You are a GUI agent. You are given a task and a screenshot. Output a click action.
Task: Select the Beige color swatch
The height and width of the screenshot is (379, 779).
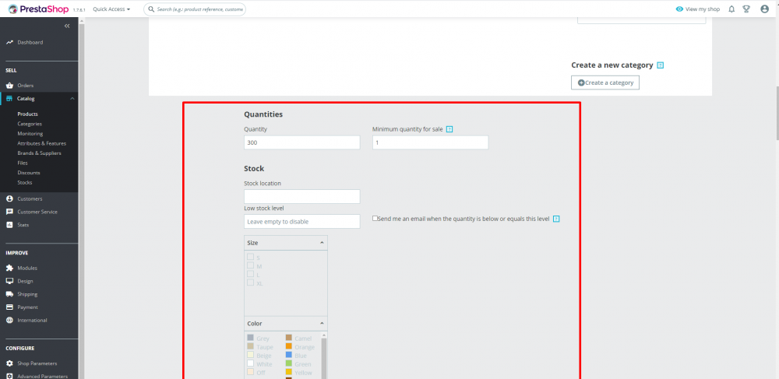250,355
